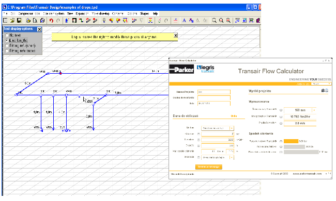This screenshot has height=201, width=336.
Task: Open the Shapes menu
Action: tap(144, 13)
